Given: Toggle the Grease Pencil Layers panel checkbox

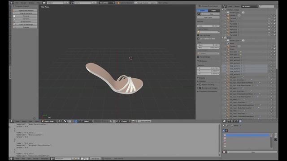Looking at the screenshot, I should 200,6.
